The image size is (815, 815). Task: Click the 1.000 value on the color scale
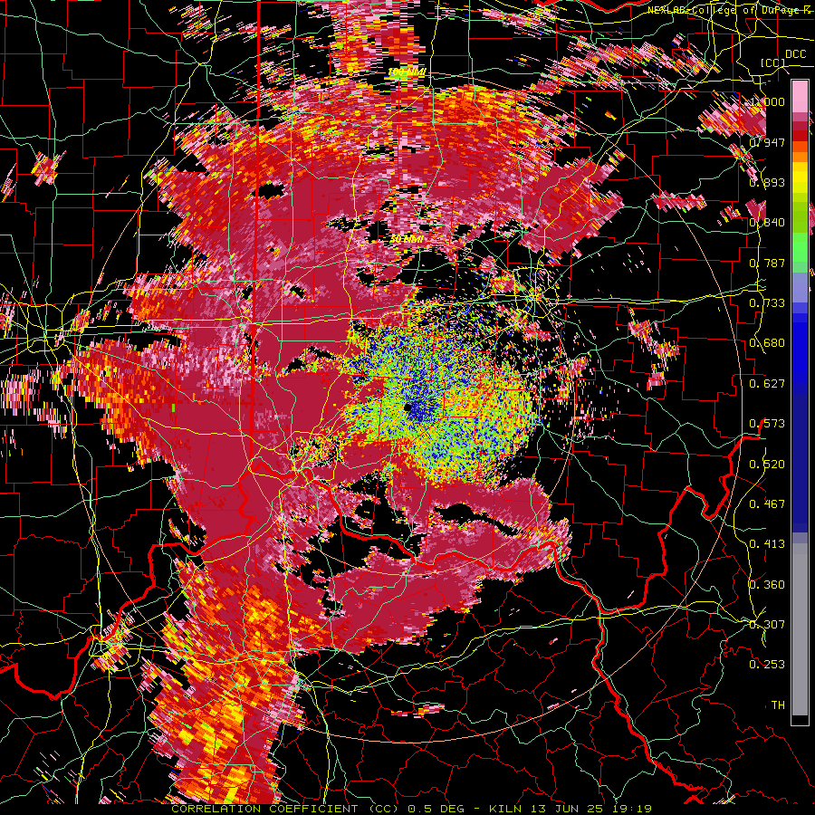(767, 101)
